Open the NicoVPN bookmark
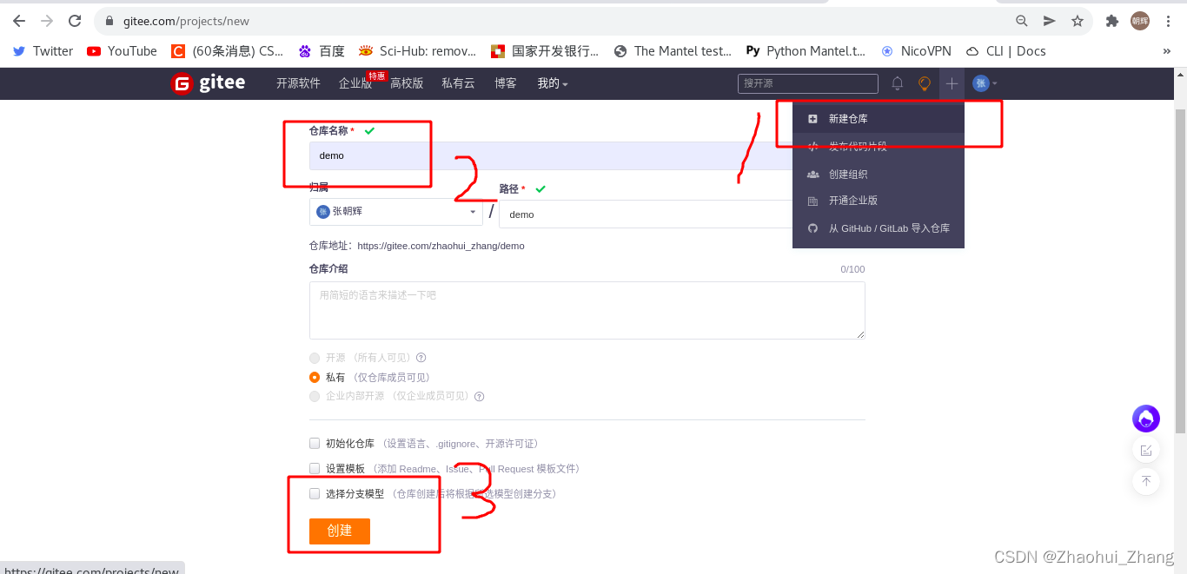1187x574 pixels. coord(916,51)
